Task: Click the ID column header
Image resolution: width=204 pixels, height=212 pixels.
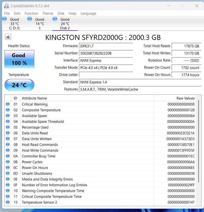Action: pos(15,98)
